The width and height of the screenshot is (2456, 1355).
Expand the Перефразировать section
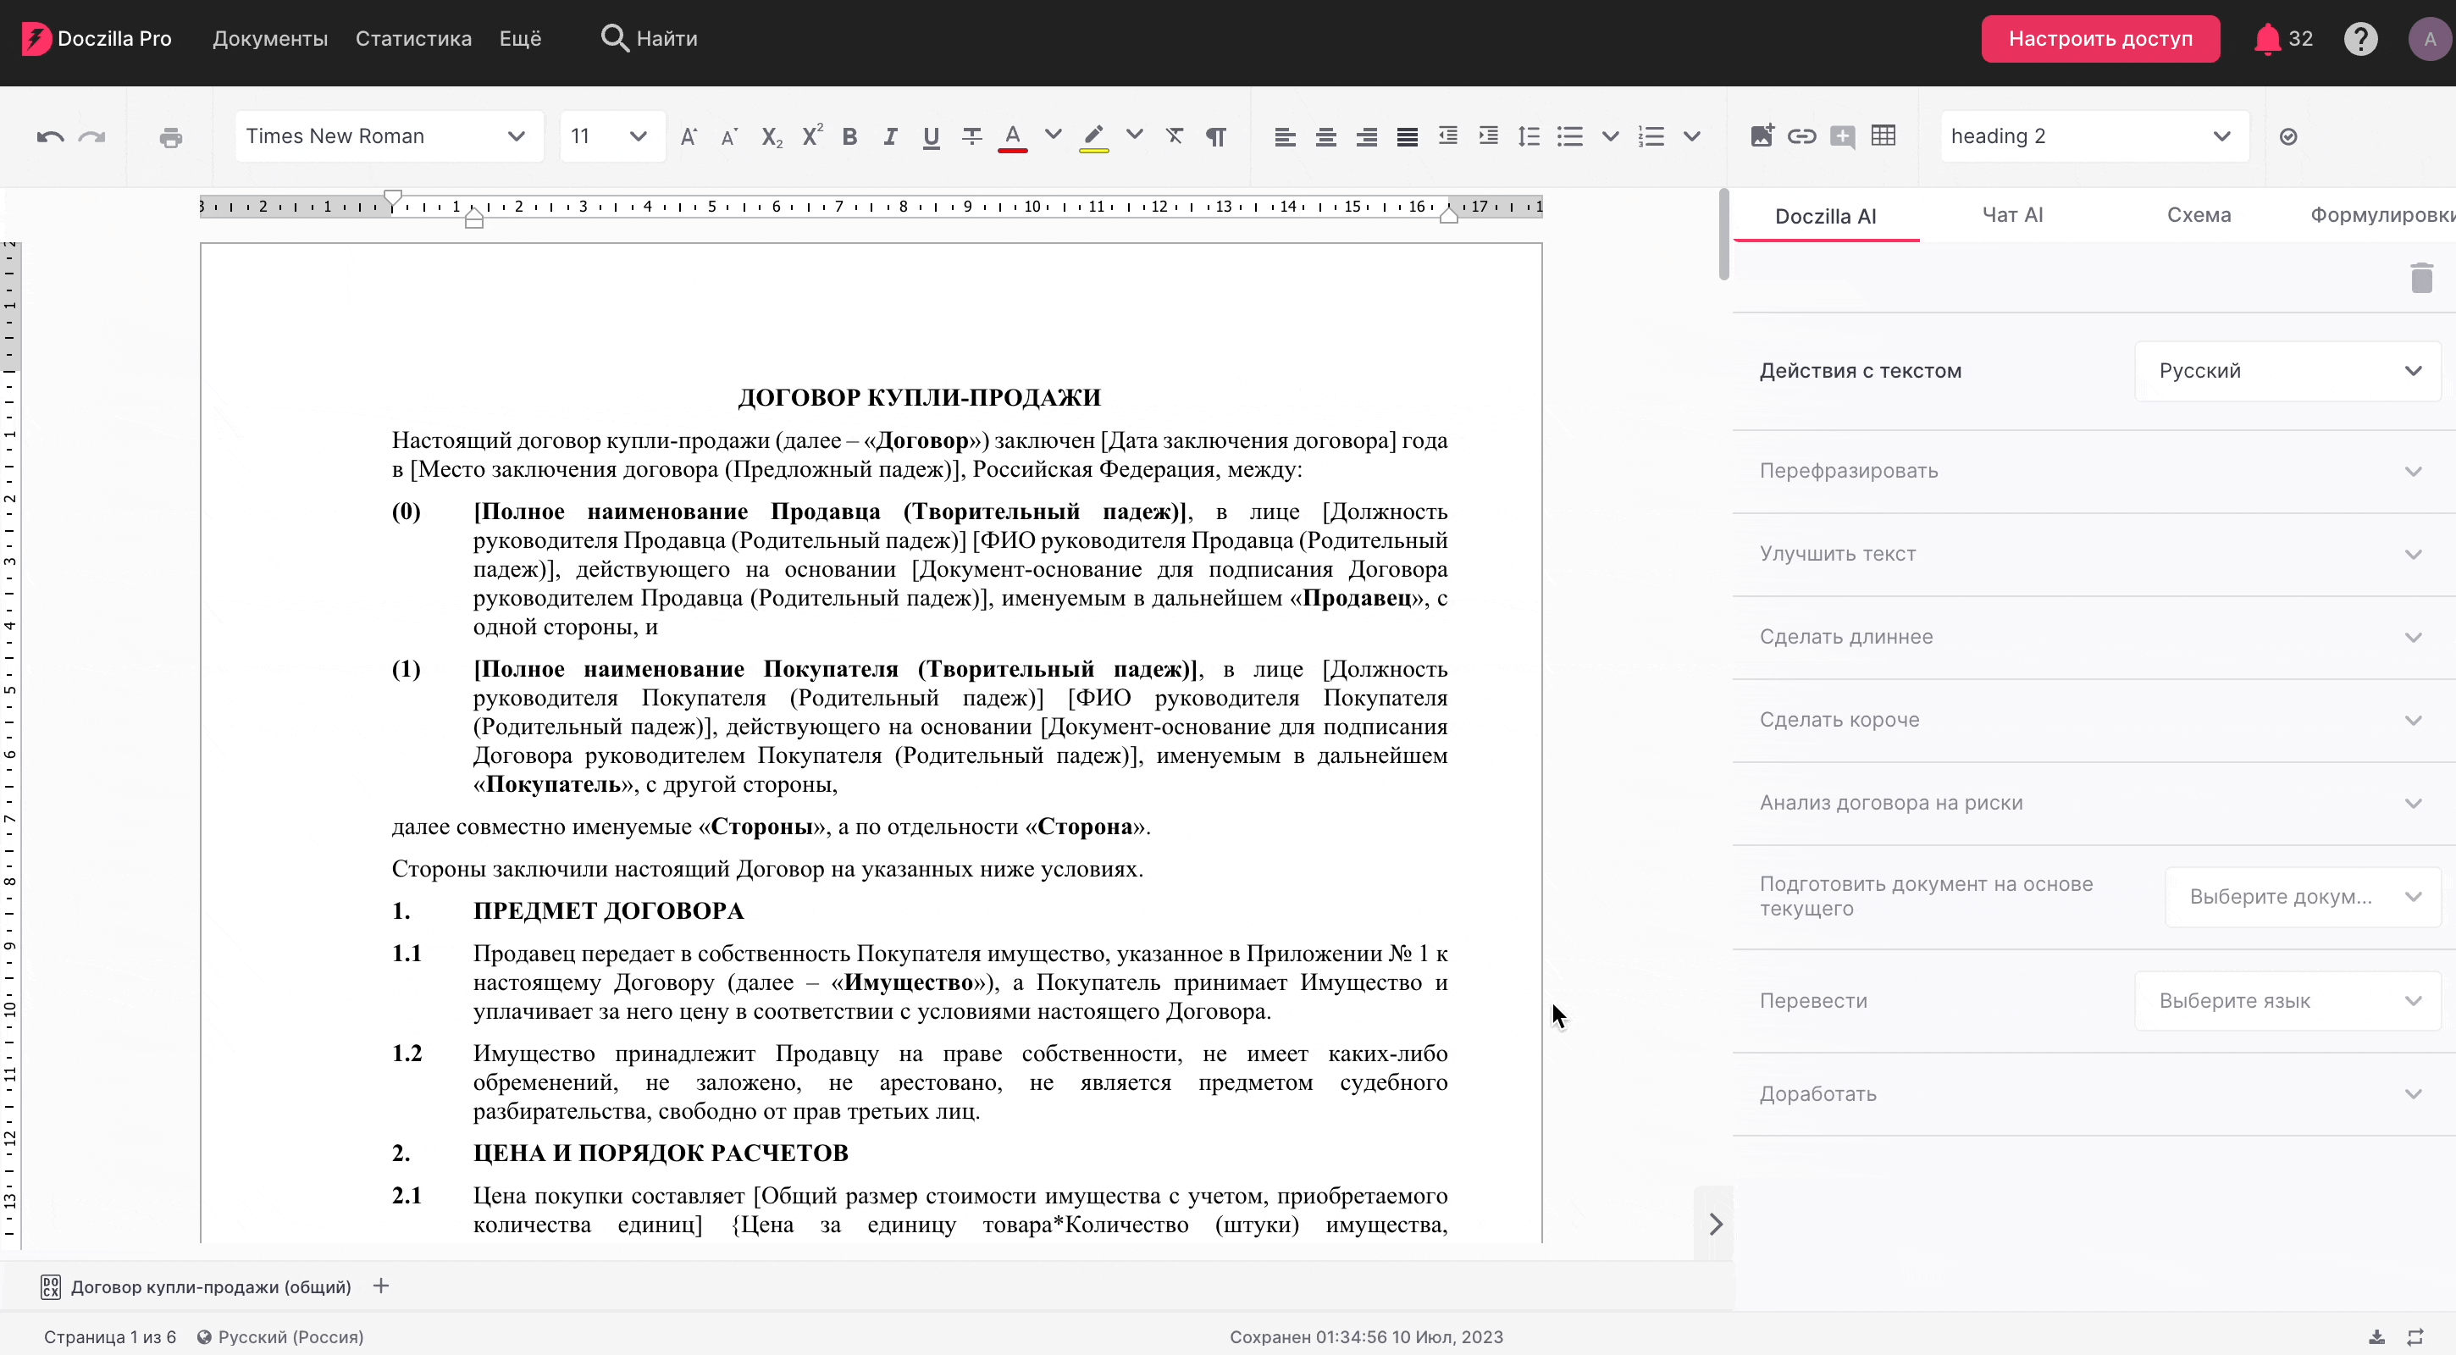2093,471
